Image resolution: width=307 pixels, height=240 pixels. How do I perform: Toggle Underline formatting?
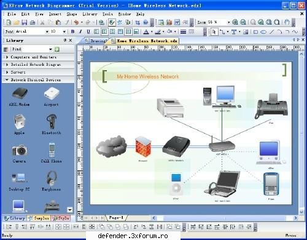88,31
